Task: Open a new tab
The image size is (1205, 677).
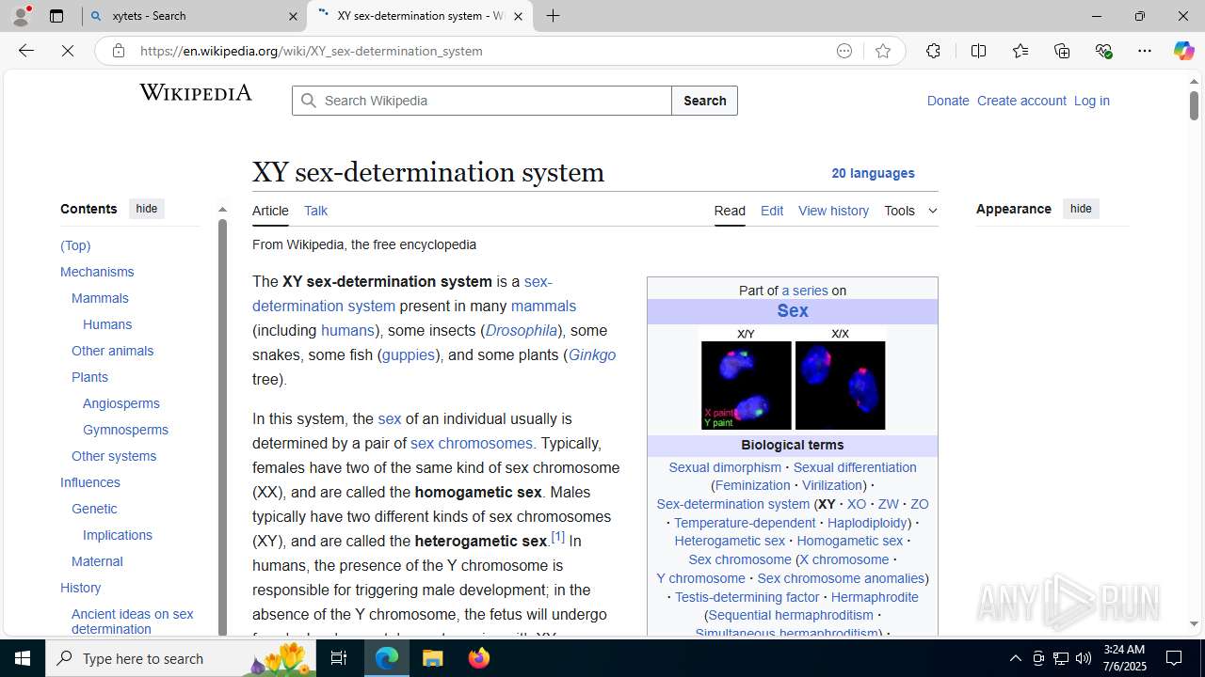Action: click(553, 16)
